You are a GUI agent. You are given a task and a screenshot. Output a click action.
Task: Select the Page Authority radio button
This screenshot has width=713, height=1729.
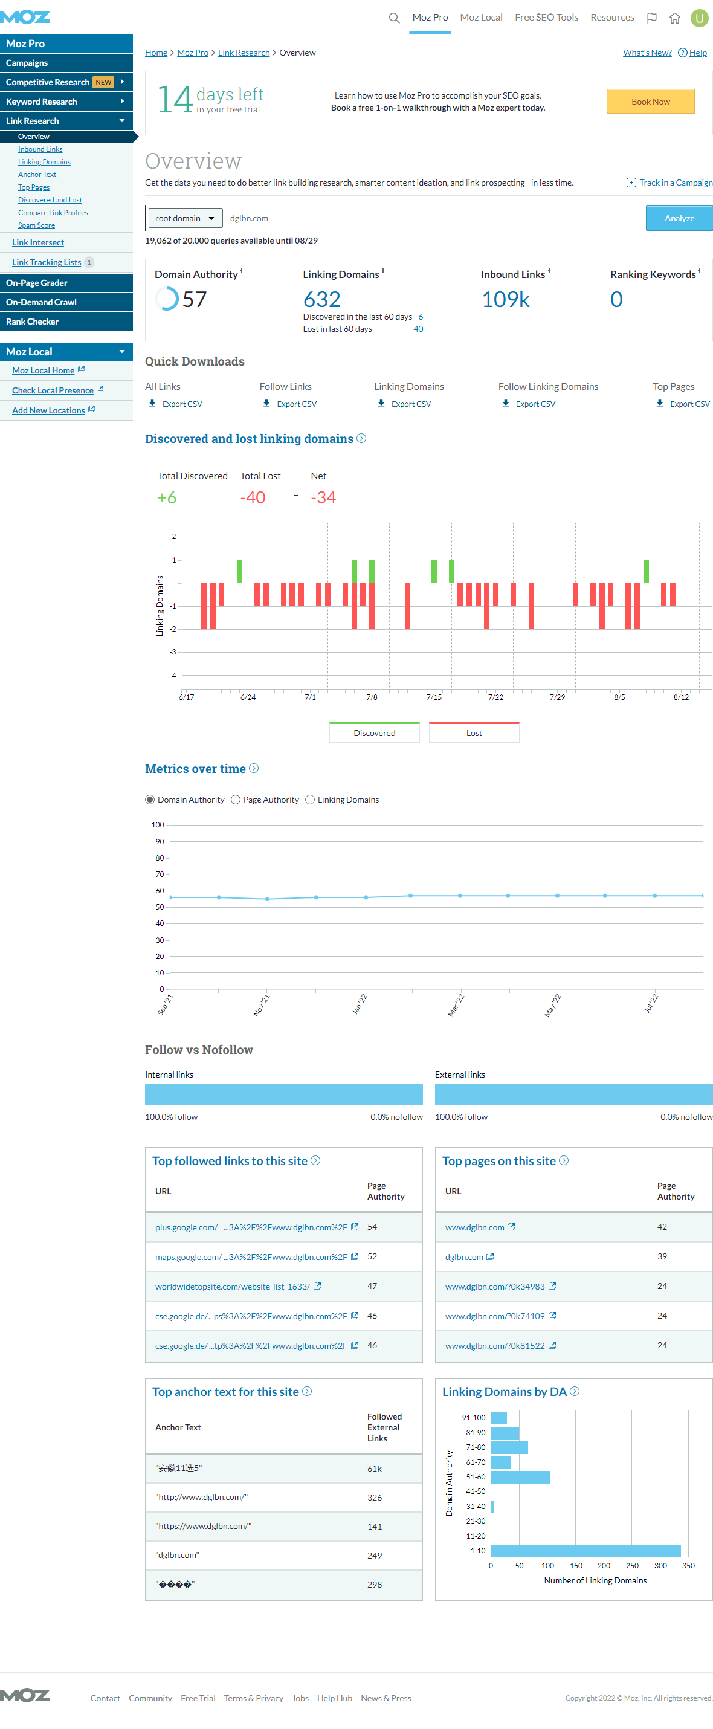click(x=236, y=800)
